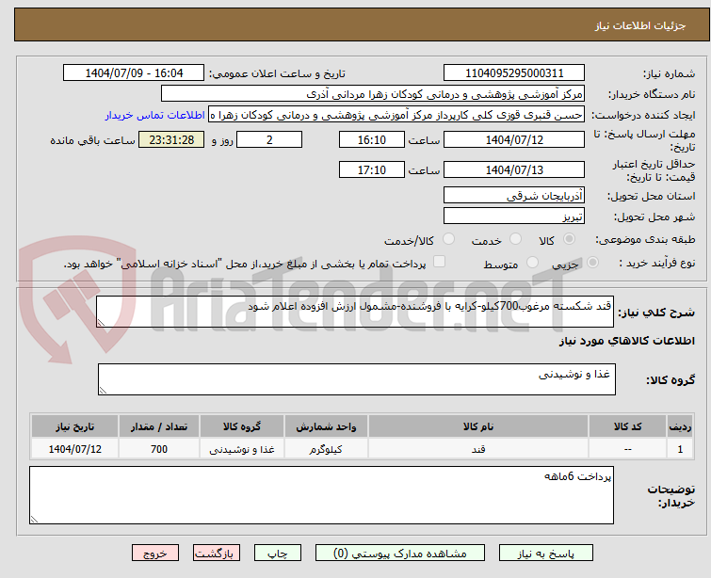Viewport: 711px width, 578px height.
Task: Click the واحد شمارش column header
Action: [326, 426]
